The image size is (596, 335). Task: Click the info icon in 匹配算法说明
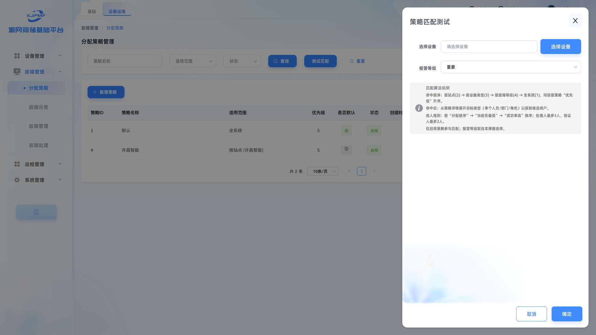tap(419, 108)
